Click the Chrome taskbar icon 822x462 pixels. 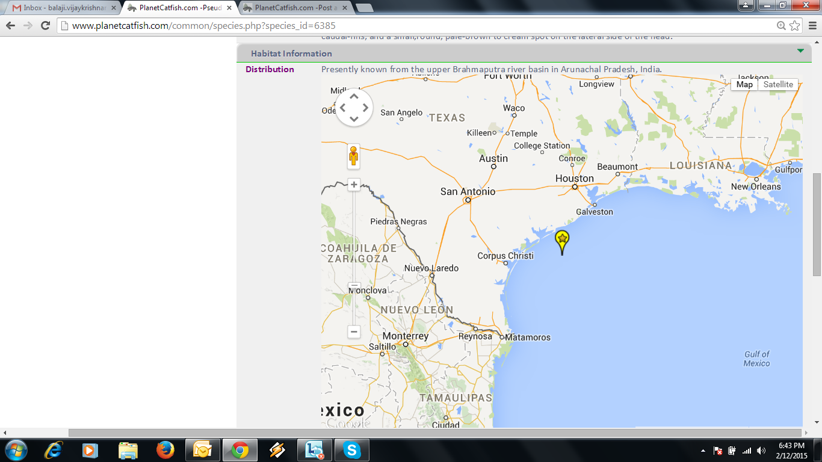pyautogui.click(x=239, y=450)
